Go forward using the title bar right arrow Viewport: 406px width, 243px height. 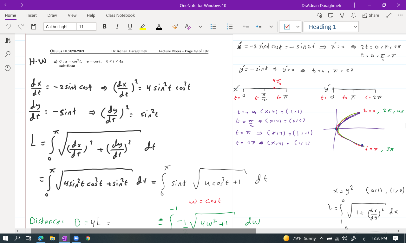coord(21,5)
